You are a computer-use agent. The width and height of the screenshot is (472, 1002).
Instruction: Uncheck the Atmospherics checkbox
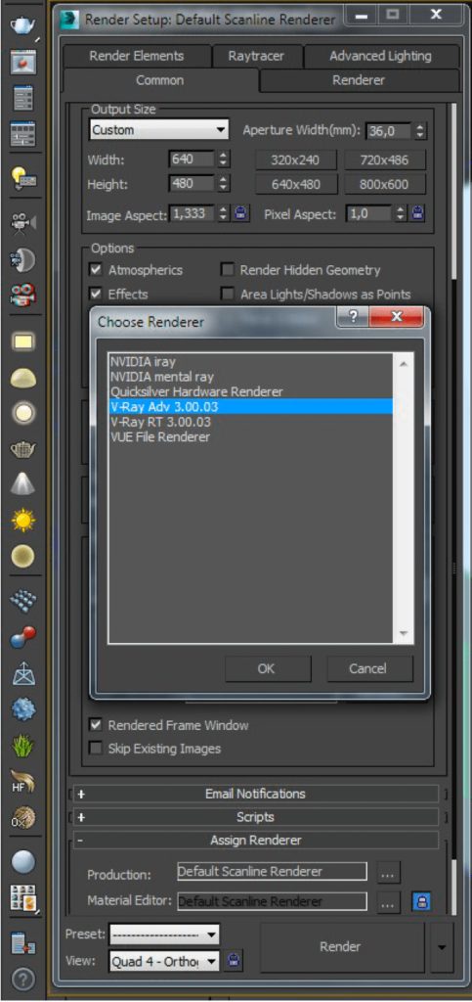click(x=96, y=270)
